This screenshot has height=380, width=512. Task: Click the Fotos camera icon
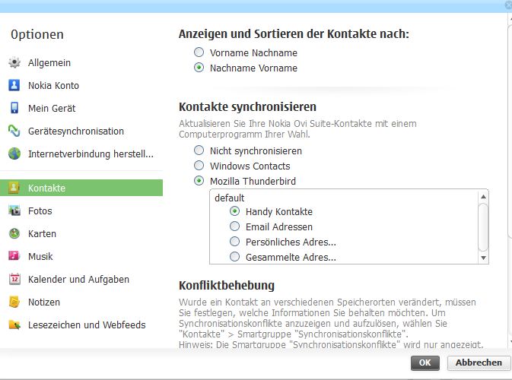click(x=14, y=211)
